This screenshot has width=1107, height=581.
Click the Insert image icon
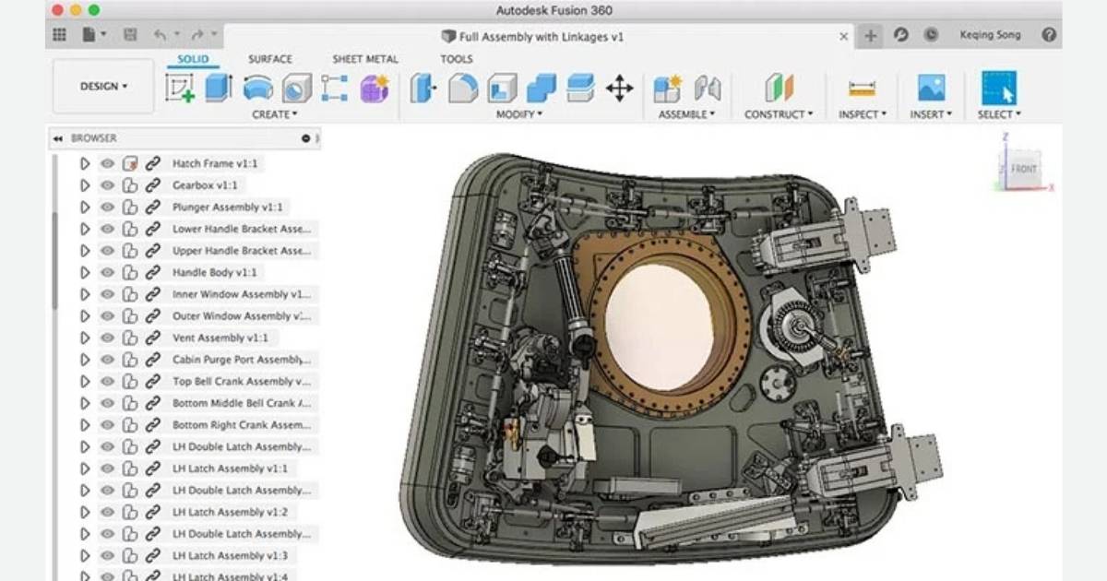click(x=931, y=89)
